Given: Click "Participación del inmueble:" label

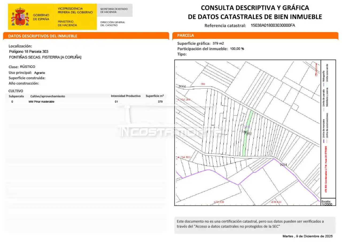Looking at the screenshot, I should click(203, 49).
